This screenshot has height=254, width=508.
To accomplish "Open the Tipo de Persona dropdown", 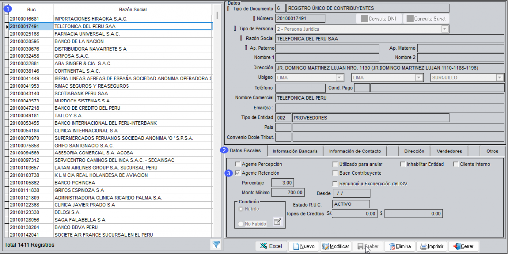I will click(445, 29).
